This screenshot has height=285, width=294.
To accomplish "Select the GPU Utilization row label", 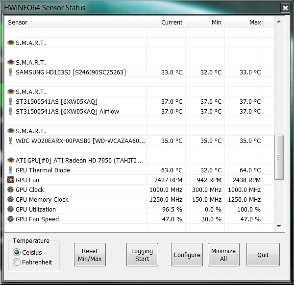I will pyautogui.click(x=36, y=209).
